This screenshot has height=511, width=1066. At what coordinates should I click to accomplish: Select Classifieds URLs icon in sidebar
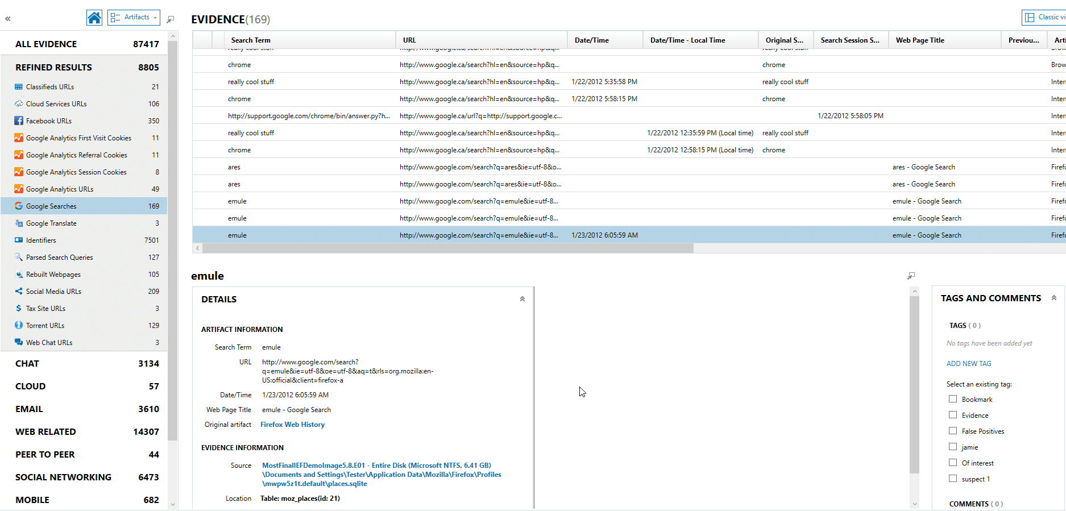19,87
